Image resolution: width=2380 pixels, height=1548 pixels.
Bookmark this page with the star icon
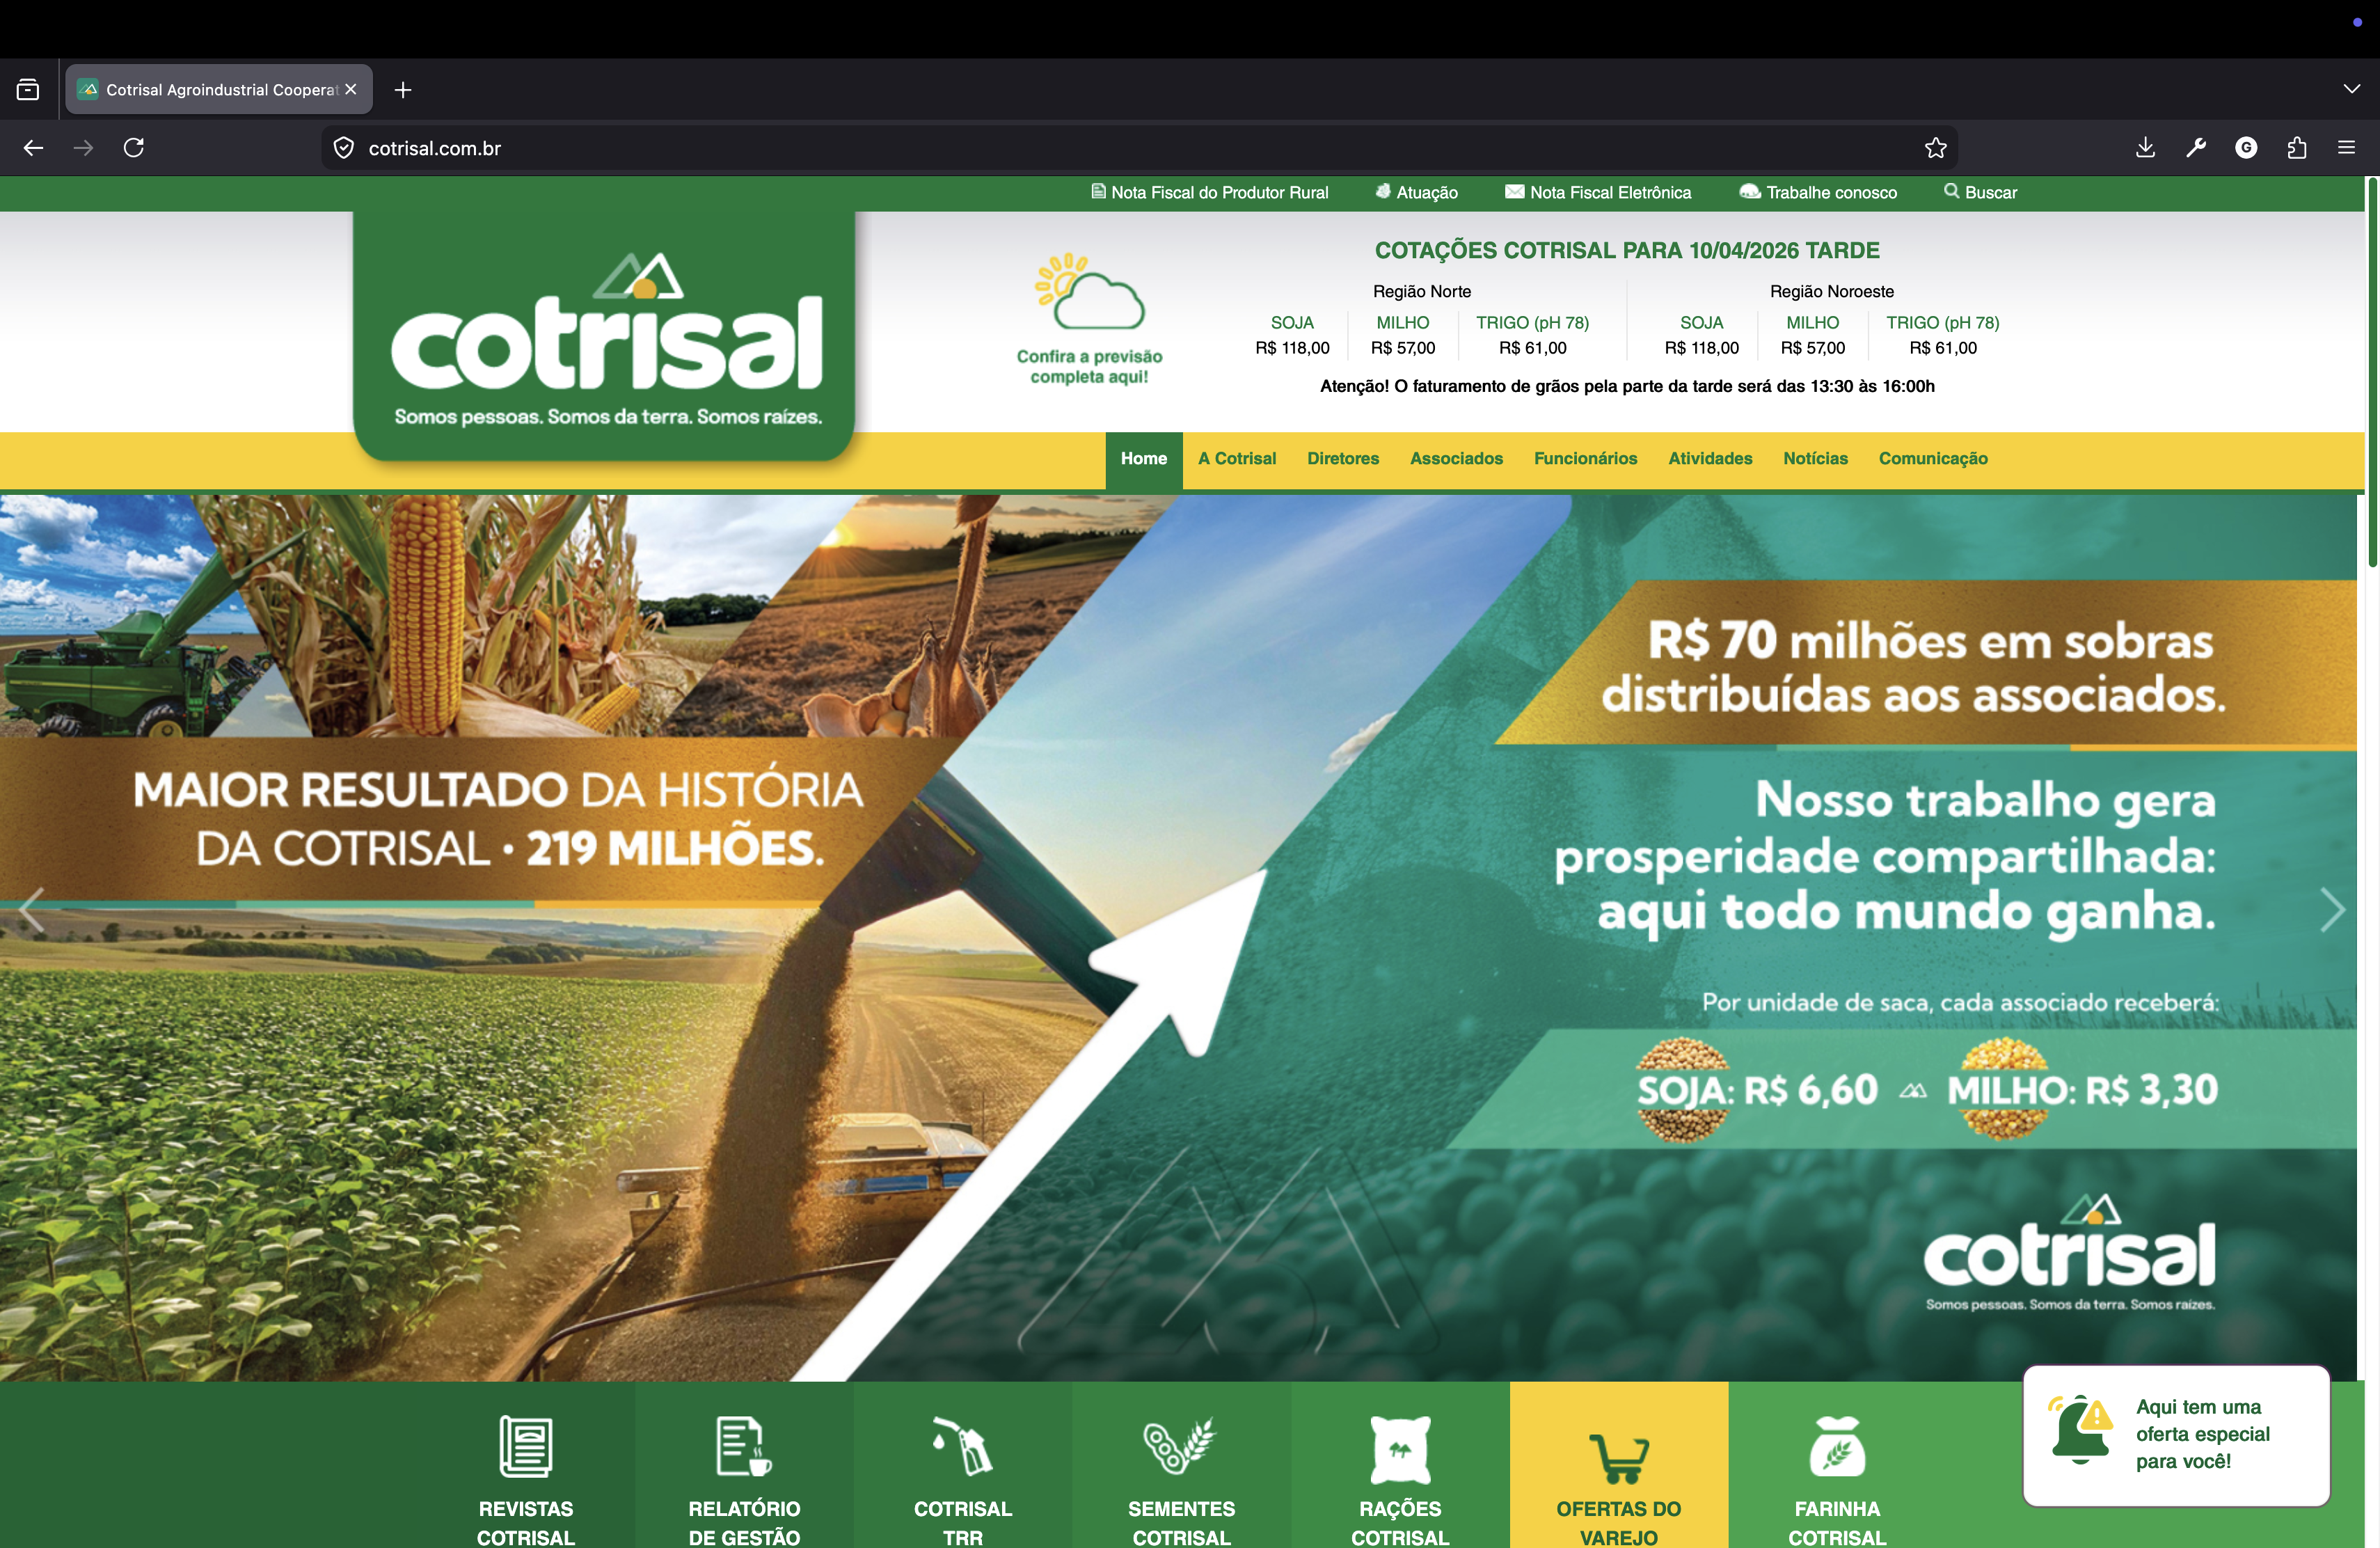pos(1936,148)
